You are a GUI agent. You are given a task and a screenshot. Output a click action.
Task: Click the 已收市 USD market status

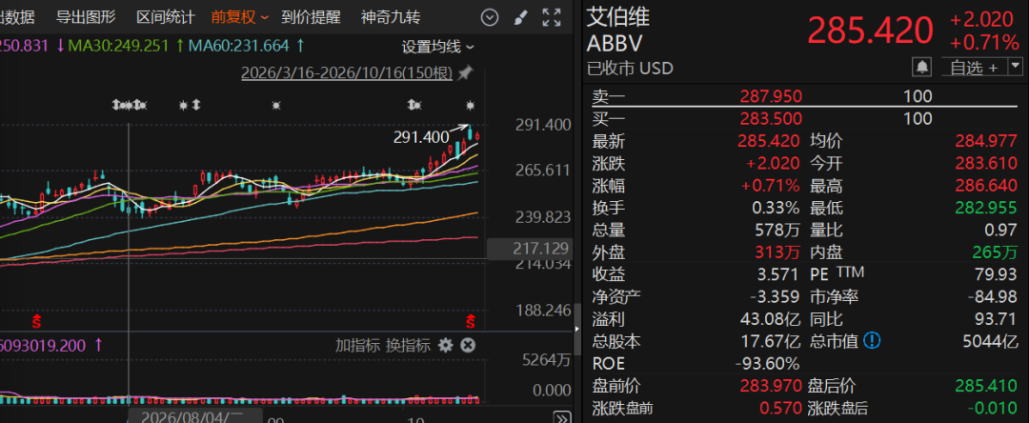(x=630, y=69)
